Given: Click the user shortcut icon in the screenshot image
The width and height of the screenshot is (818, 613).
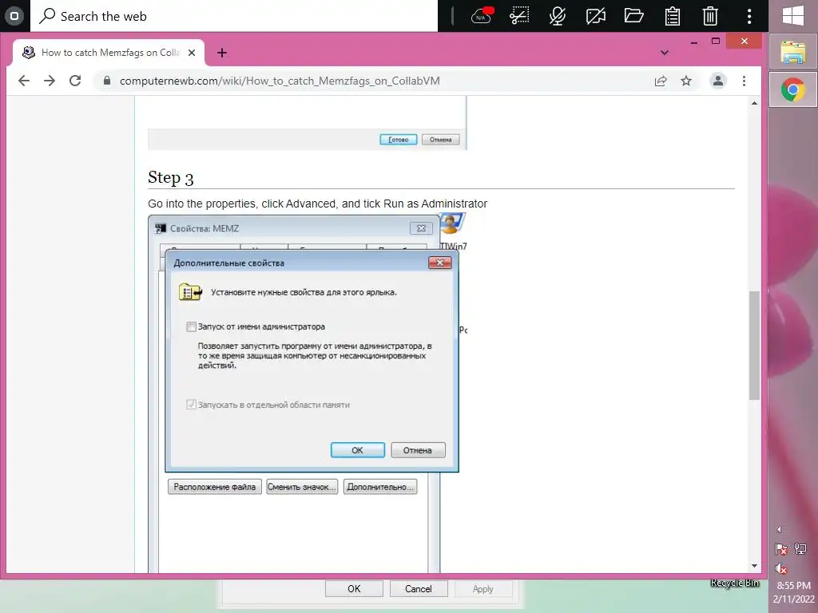Looking at the screenshot, I should point(452,224).
